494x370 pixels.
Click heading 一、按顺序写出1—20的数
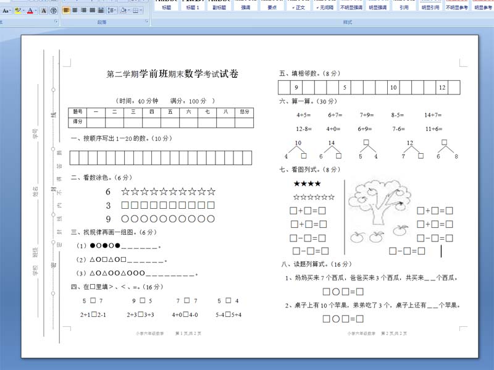(121, 138)
